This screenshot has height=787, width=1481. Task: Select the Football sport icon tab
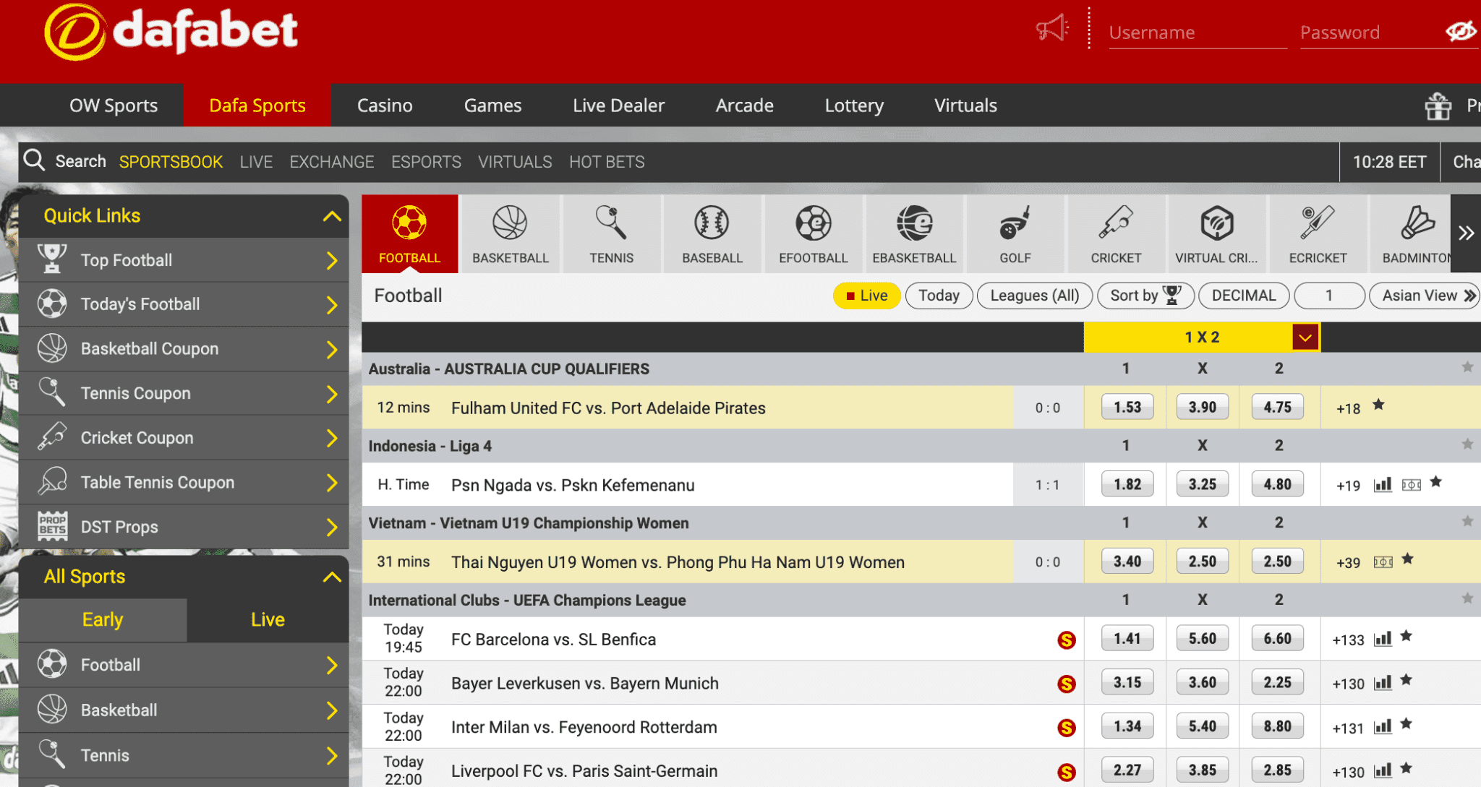click(409, 233)
